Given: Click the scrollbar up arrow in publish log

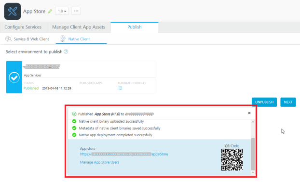Looking at the screenshot, I should (253, 122).
